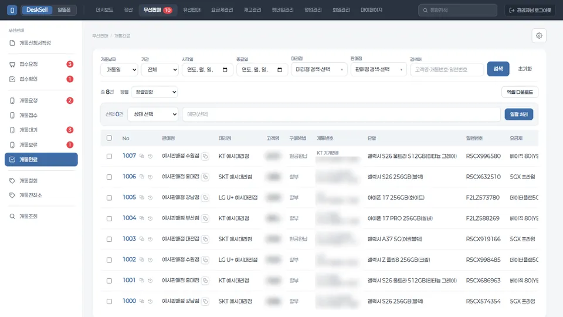
Task: Click the 초기화 reset button
Action: click(x=524, y=69)
